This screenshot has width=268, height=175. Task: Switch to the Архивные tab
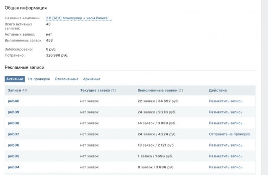[x=92, y=79]
